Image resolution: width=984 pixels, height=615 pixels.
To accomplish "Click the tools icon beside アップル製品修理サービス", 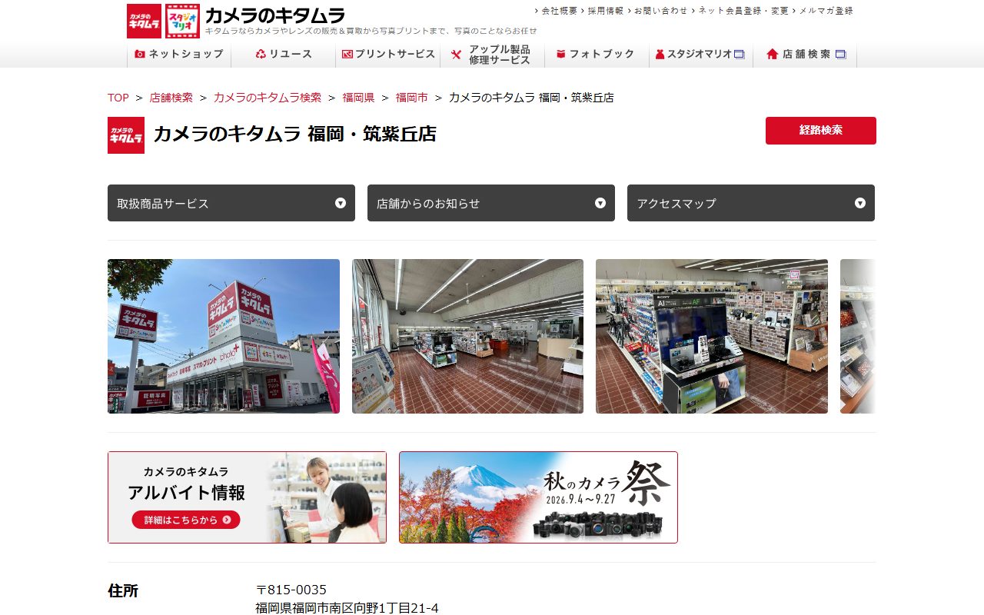I will (456, 55).
